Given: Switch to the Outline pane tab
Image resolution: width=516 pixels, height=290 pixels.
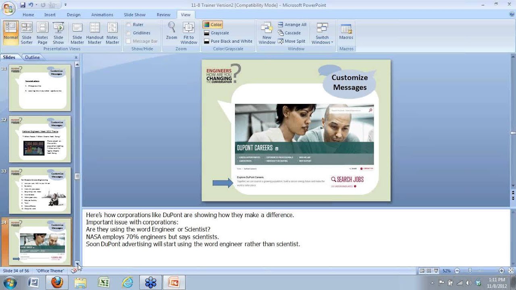Looking at the screenshot, I should [32, 57].
